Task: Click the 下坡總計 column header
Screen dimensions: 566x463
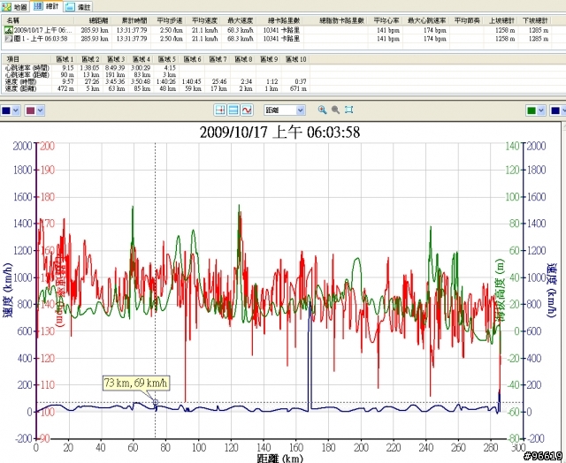Action: click(535, 20)
